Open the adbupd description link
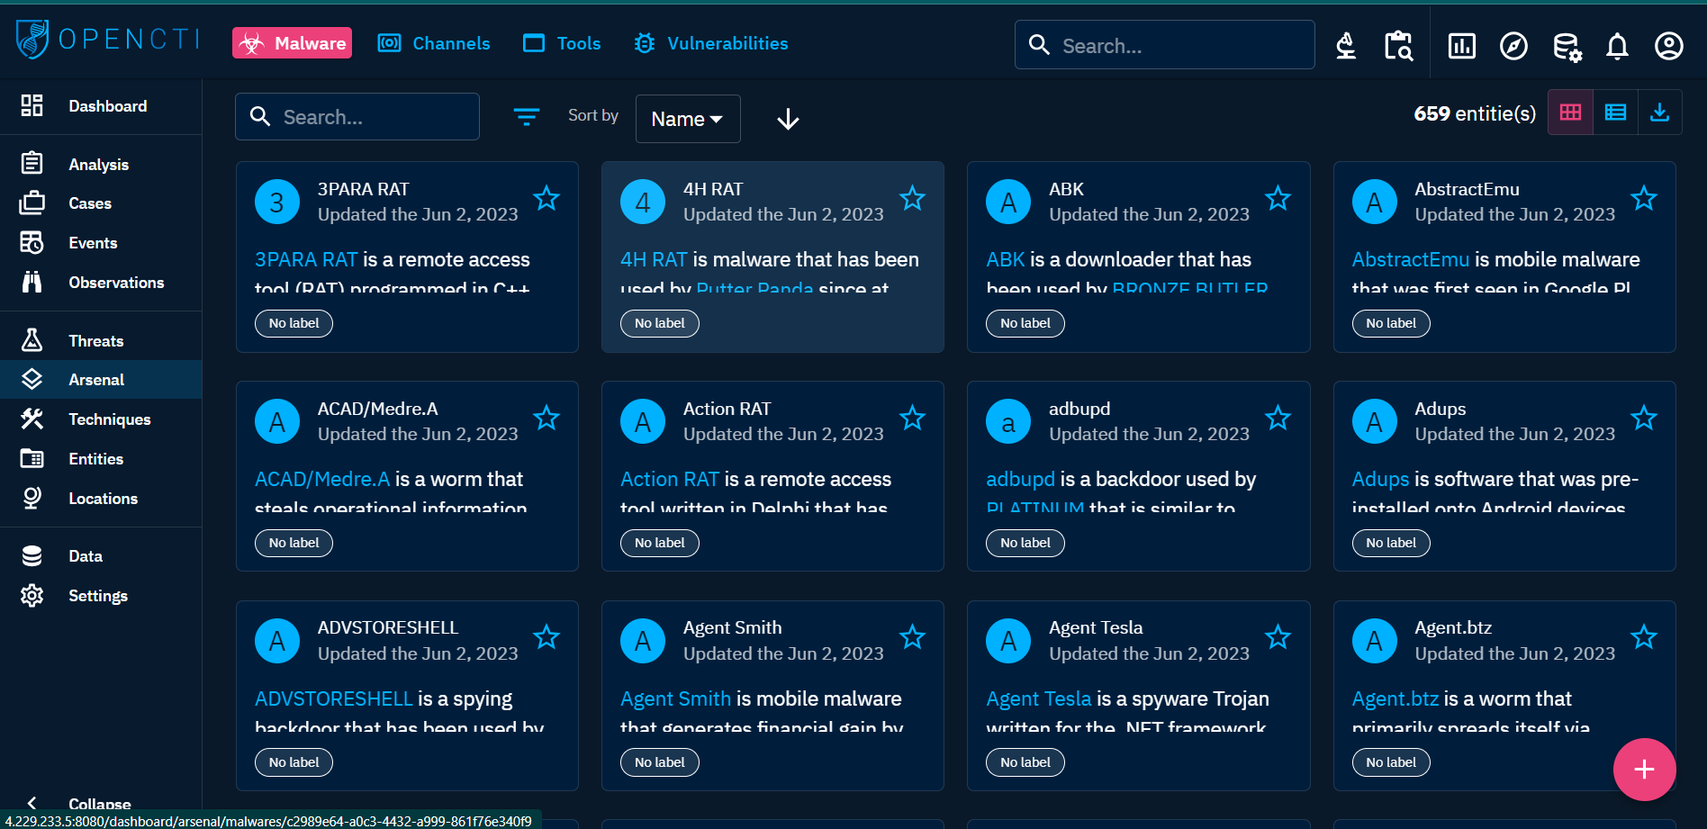Screen dimensions: 1707x829 pyautogui.click(x=1020, y=479)
